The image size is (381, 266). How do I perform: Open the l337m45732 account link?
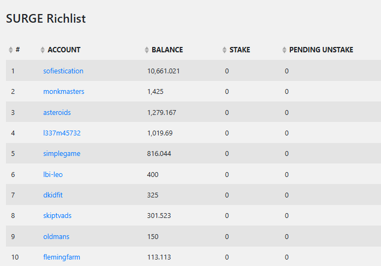pos(62,133)
